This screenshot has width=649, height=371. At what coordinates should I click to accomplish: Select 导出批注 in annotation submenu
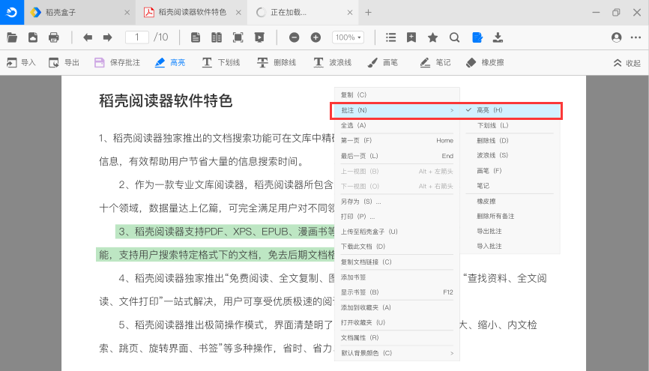[510, 231]
